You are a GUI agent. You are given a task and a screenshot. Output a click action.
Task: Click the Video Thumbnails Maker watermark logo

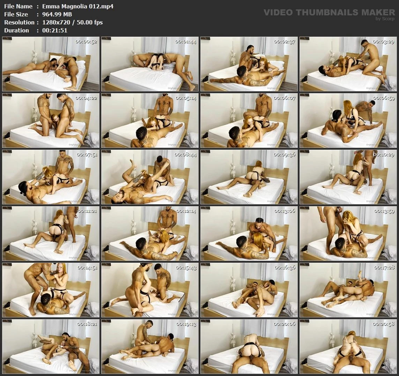329,13
